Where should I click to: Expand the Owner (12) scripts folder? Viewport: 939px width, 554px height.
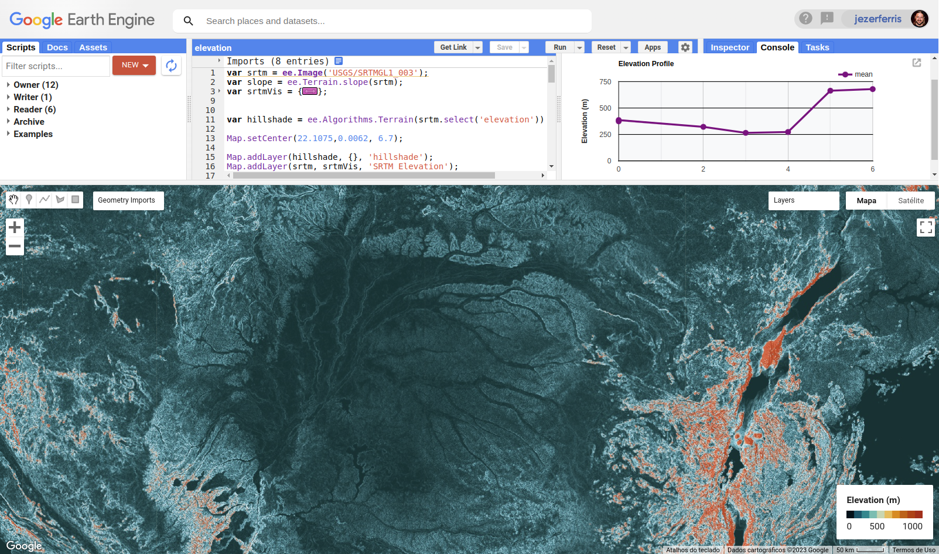pyautogui.click(x=8, y=85)
